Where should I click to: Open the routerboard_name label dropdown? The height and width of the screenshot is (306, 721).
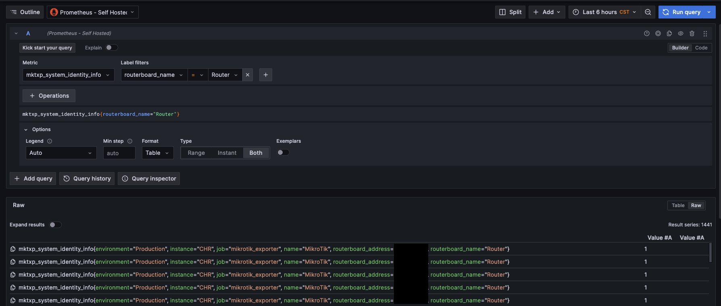154,75
